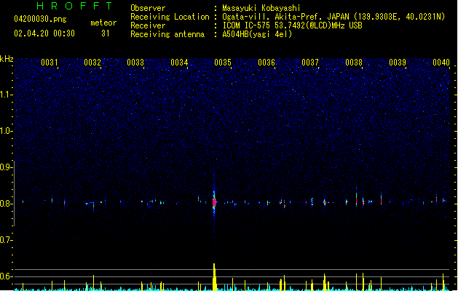This screenshot has height=291, width=458.
Task: Click the bright red meteor echo near 0035
Action: tap(214, 202)
